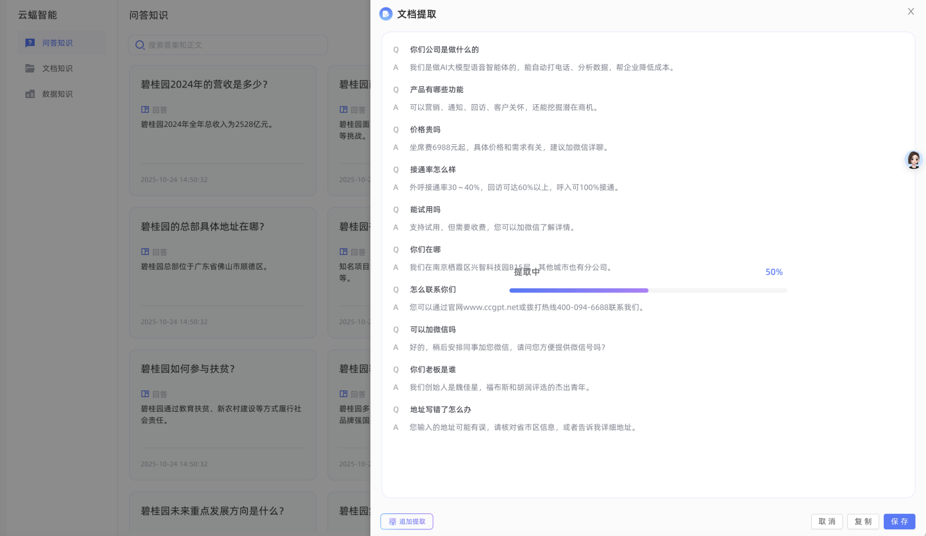Click the 文档提取 drawer title text
Screen dimensions: 926x536
tap(417, 14)
